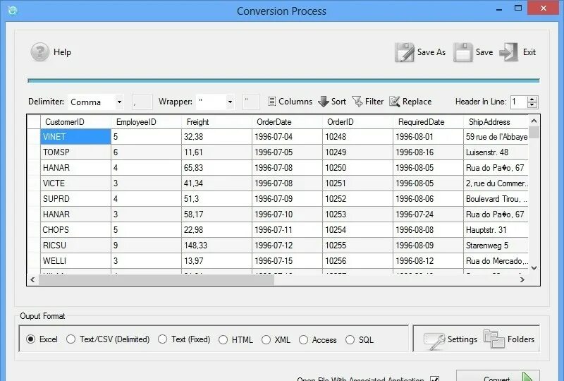Click the horizontal scrollbar thumb

(x=157, y=280)
